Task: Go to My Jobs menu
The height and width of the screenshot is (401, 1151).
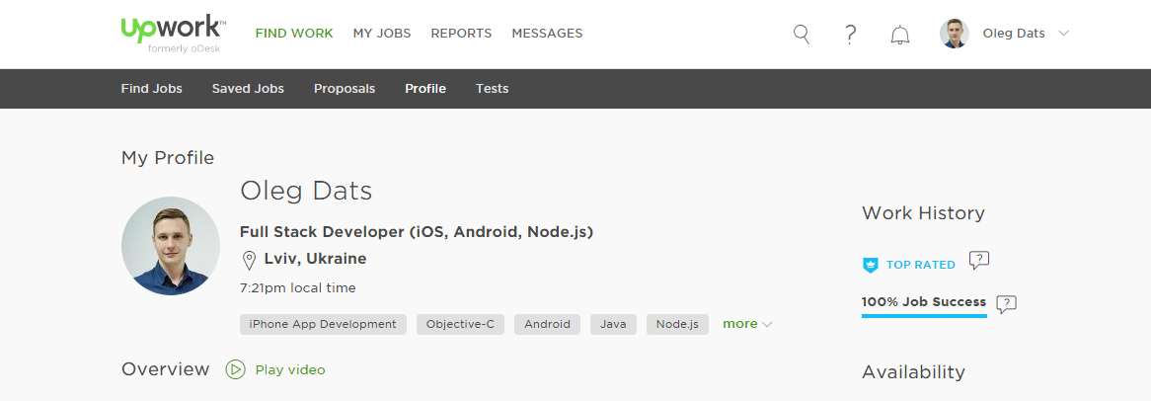Action: pos(382,34)
